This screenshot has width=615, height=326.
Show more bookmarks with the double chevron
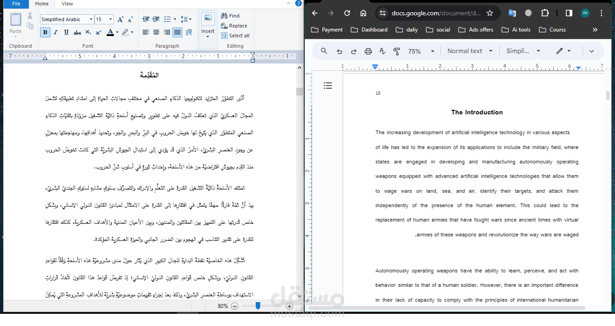pos(595,30)
